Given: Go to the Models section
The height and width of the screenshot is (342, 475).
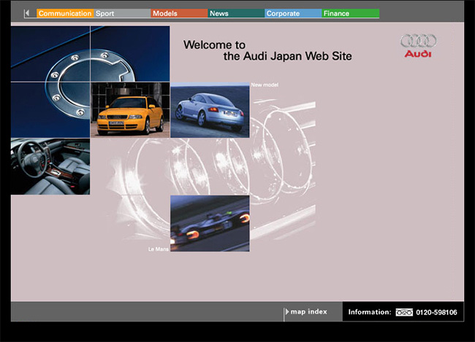Looking at the screenshot, I should coord(179,13).
